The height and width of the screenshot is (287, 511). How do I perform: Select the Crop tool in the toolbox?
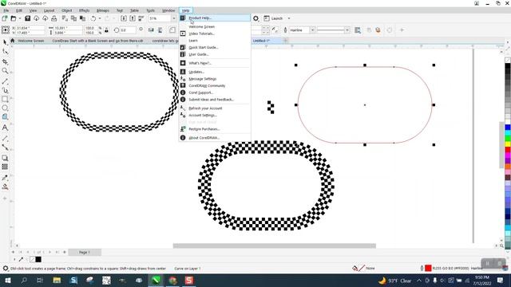tap(5, 61)
